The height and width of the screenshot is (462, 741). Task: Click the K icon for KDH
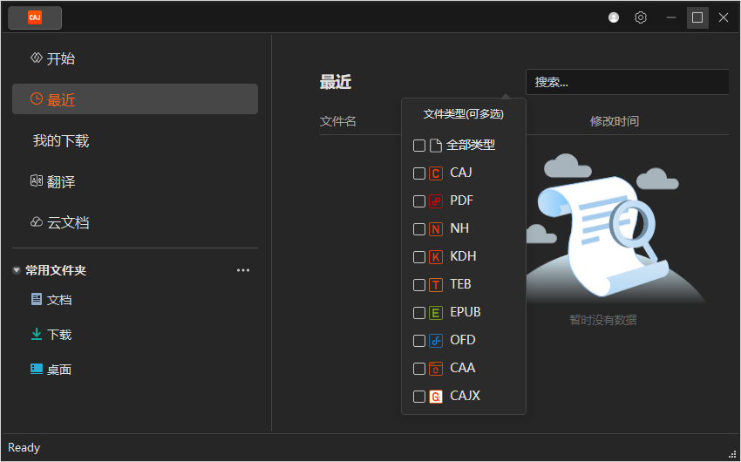436,257
